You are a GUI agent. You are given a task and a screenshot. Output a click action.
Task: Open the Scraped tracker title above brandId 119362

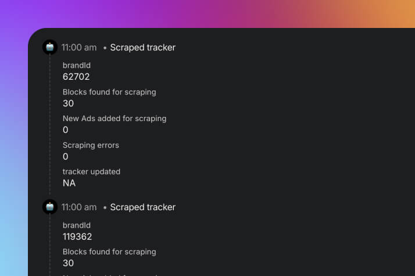pyautogui.click(x=142, y=207)
